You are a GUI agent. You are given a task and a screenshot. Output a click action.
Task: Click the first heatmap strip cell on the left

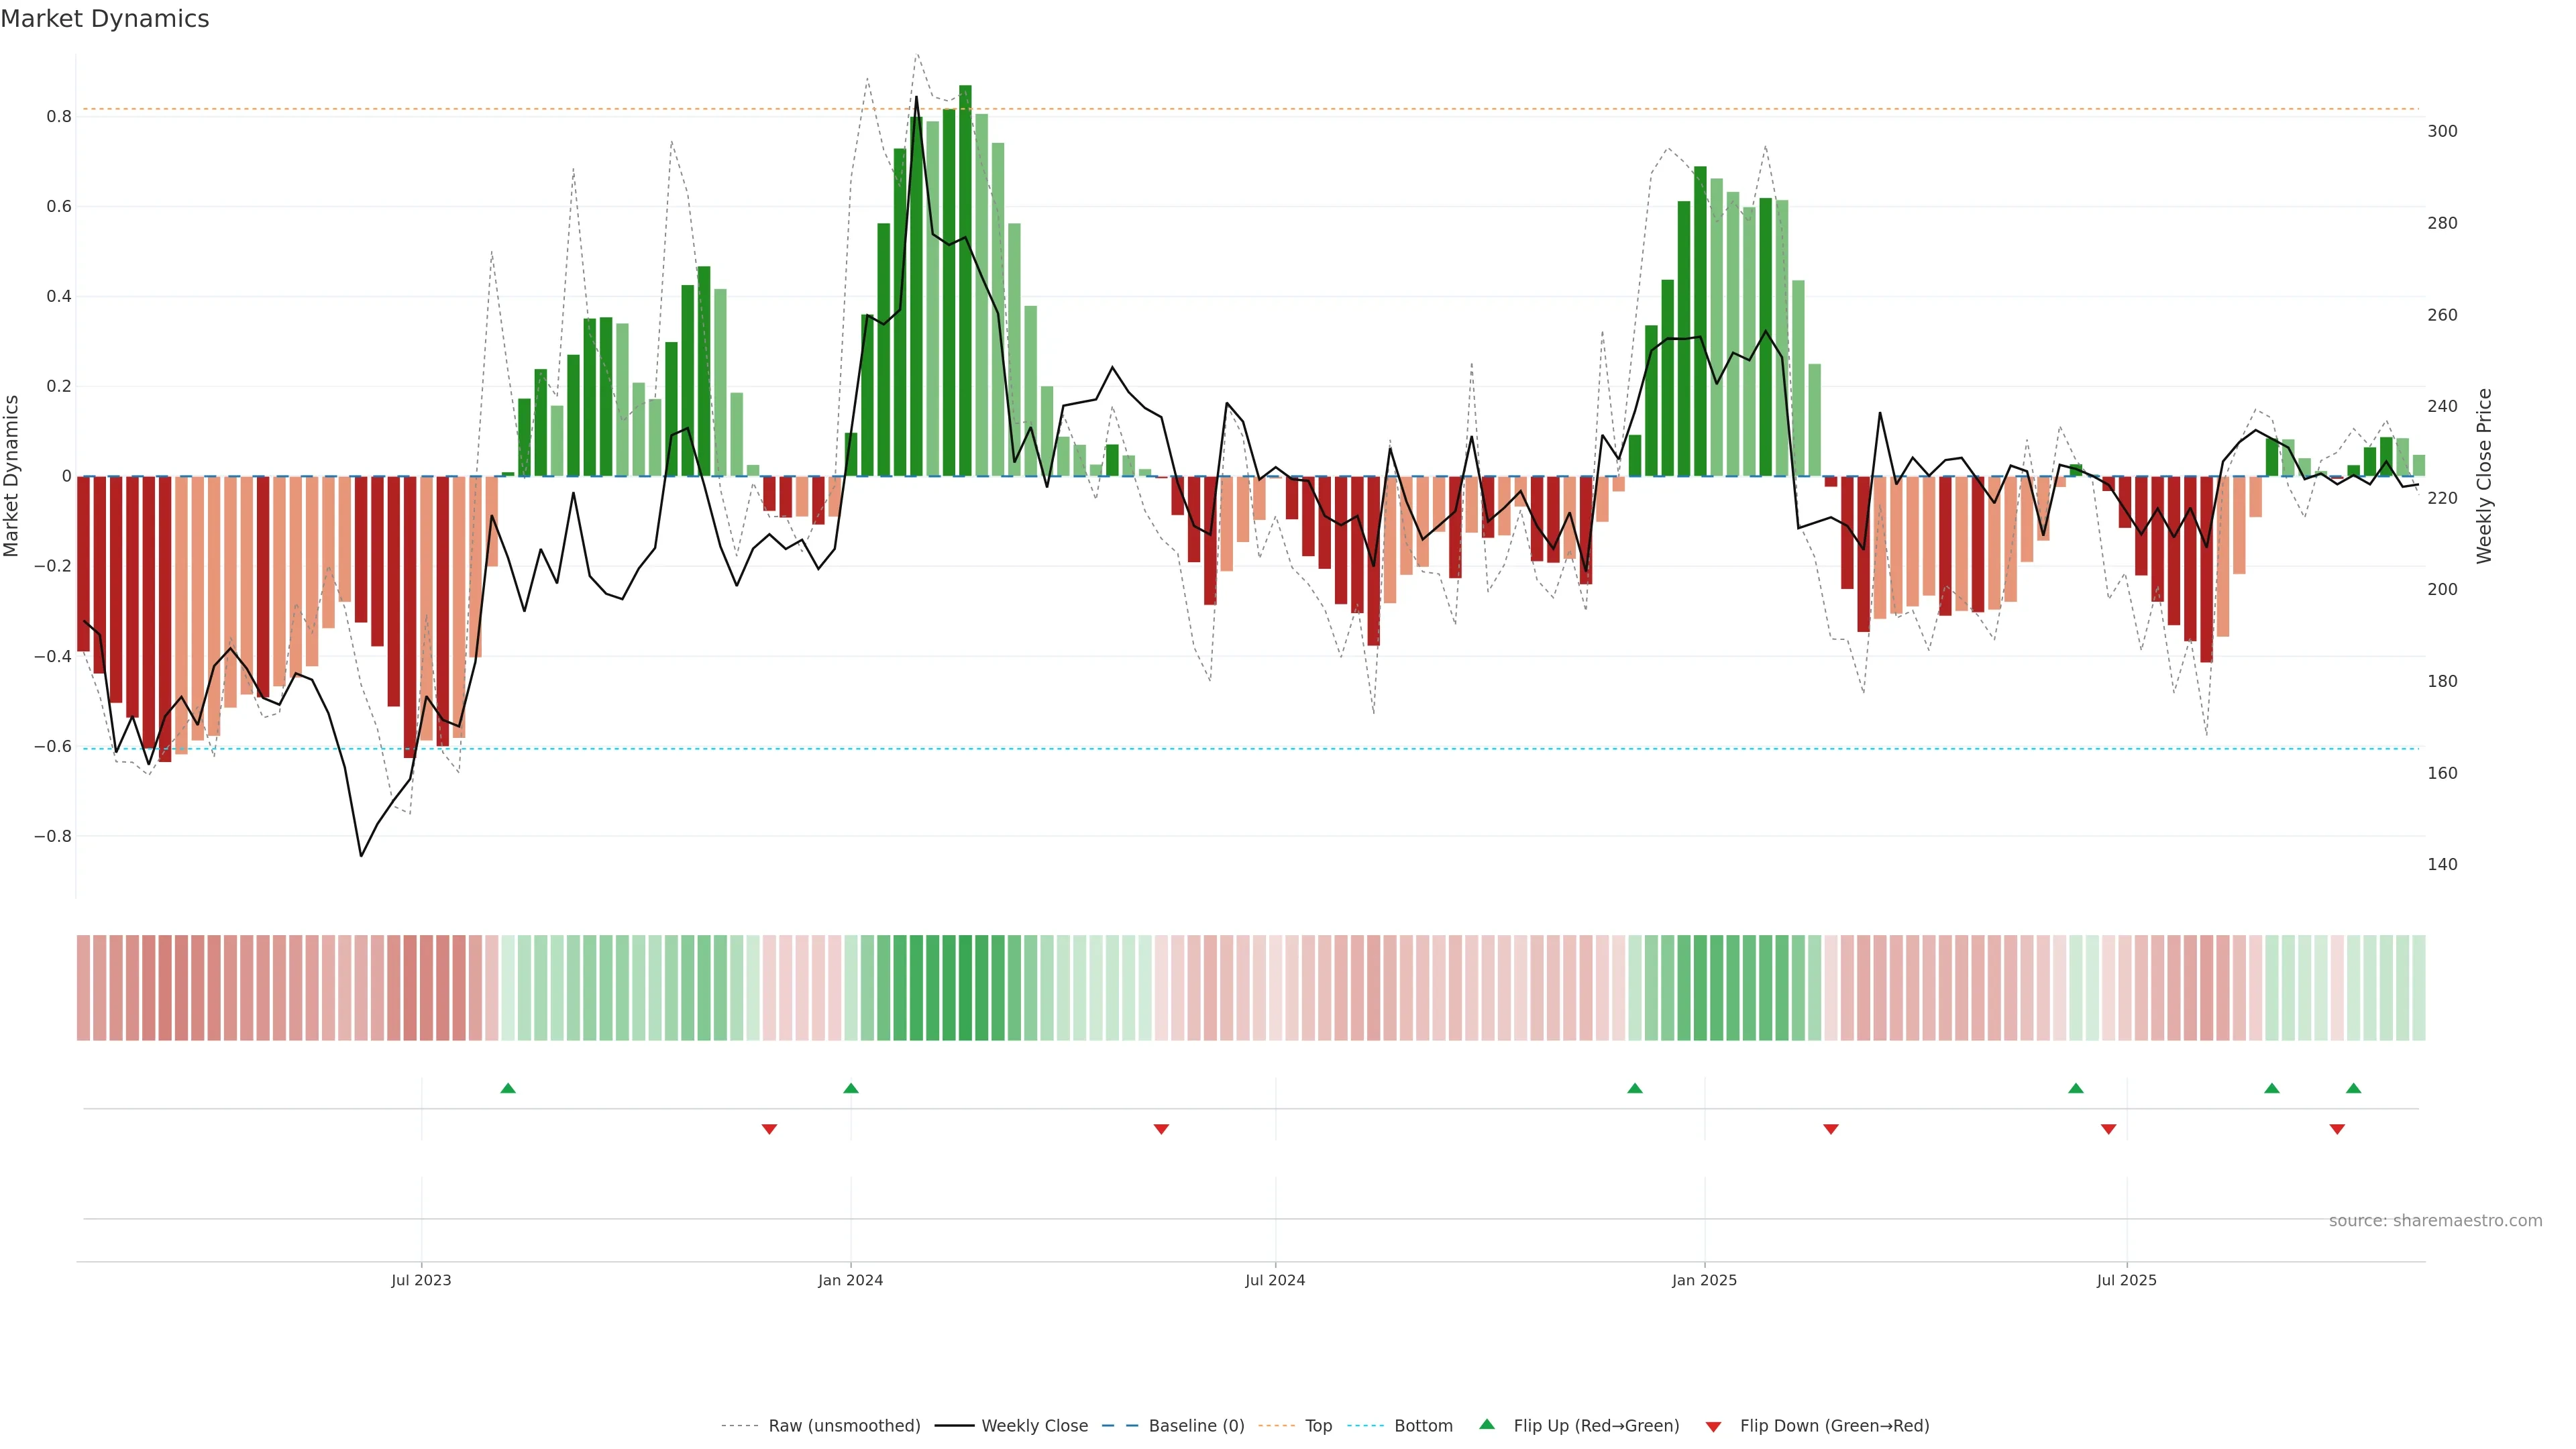[x=83, y=987]
